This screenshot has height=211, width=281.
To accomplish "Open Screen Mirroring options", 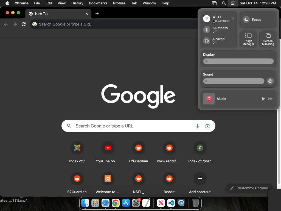I will point(268,39).
